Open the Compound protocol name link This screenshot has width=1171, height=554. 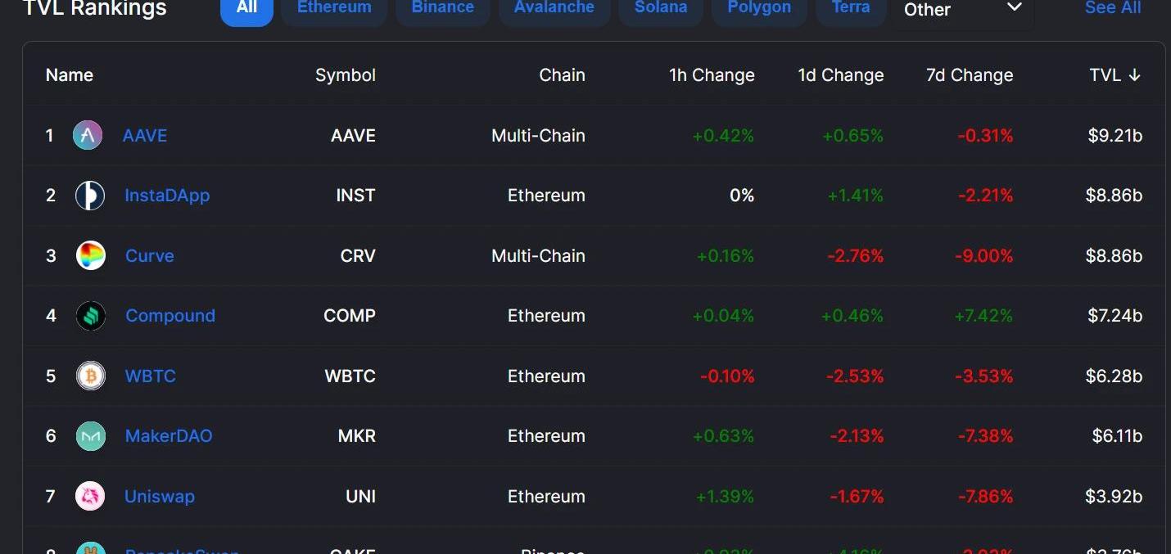click(170, 316)
